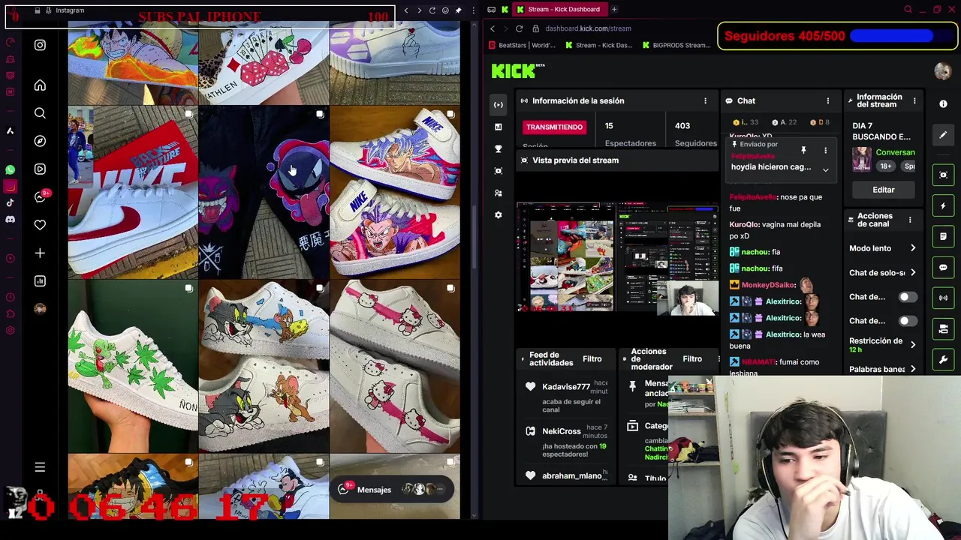Open WhatsApp in browser sidebar
This screenshot has width=961, height=540.
pyautogui.click(x=10, y=170)
